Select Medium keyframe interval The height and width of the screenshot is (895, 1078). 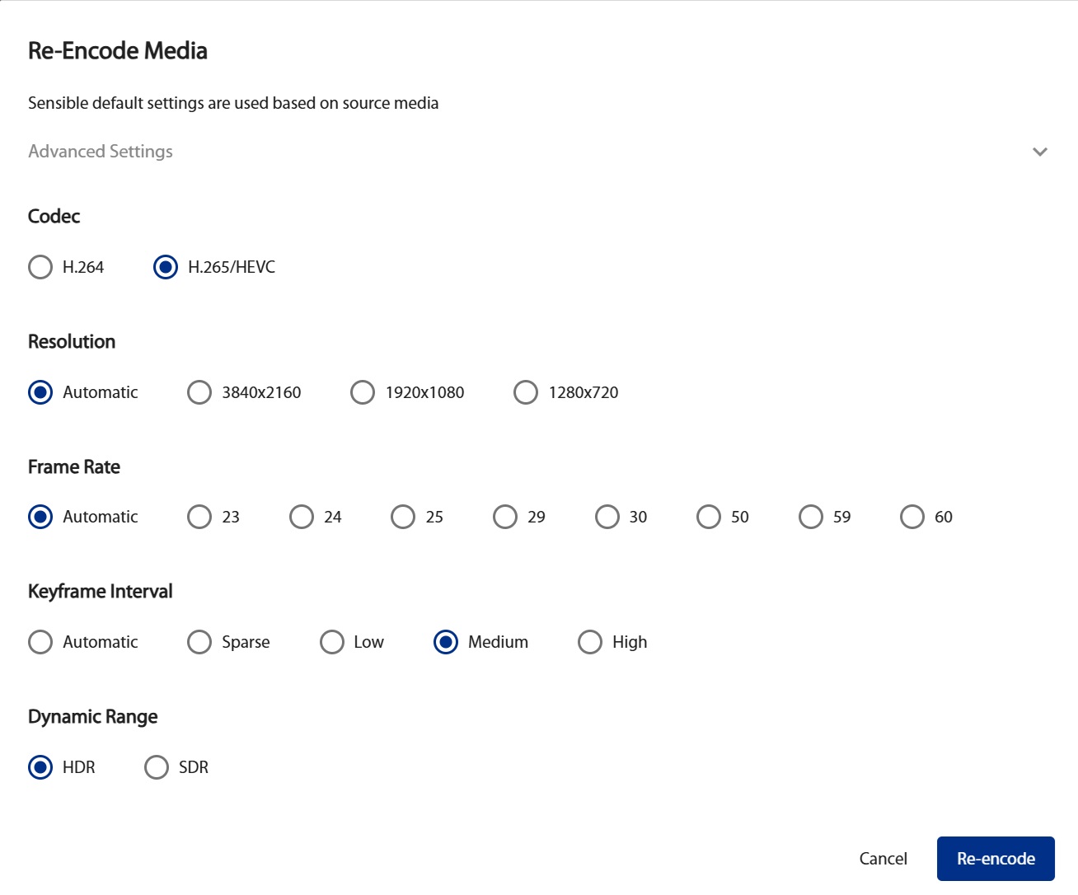(x=446, y=642)
